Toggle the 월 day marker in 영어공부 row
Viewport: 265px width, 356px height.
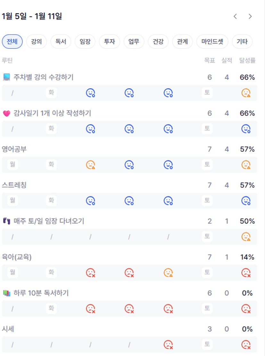[x=12, y=165]
